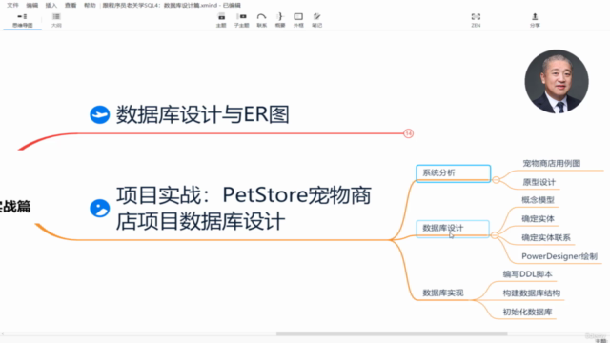Select 初始化数据库 subtopic

(527, 312)
